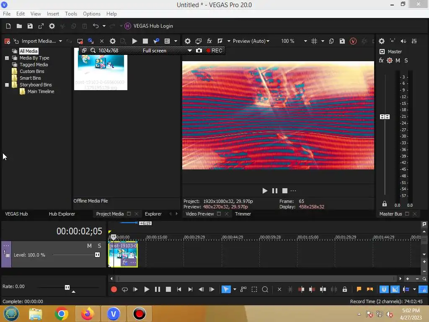Viewport: 429px width, 322px height.
Task: Toggle the preview grid overlay icon
Action: 314,41
